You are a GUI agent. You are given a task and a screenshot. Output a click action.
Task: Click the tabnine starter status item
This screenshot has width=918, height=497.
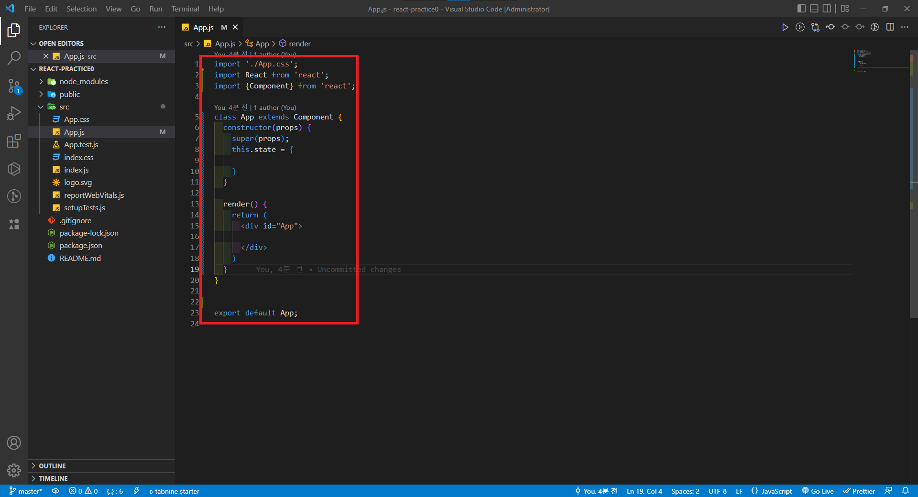(174, 491)
